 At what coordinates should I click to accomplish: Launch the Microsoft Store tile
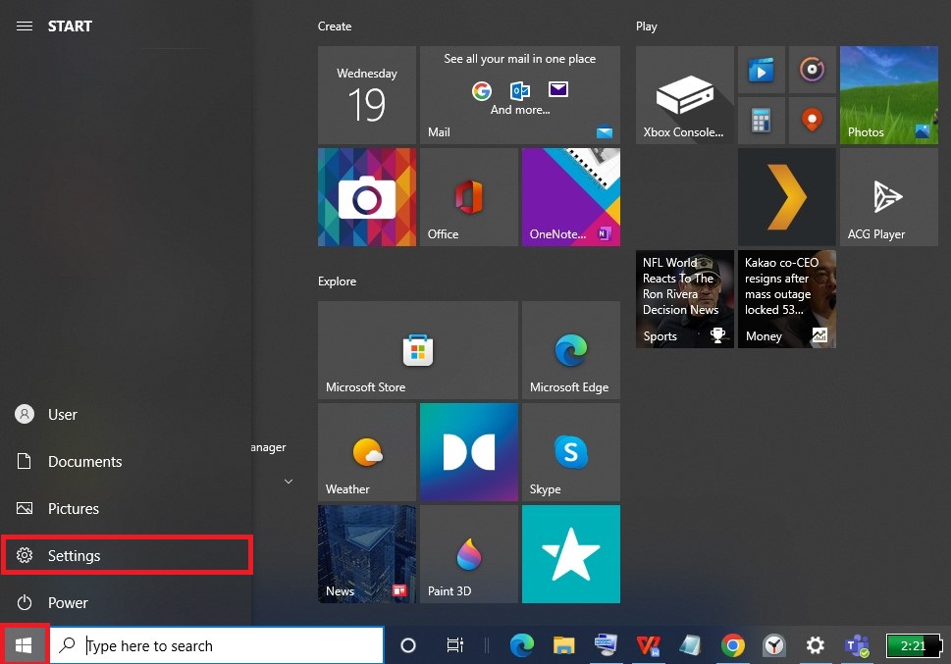tap(418, 350)
